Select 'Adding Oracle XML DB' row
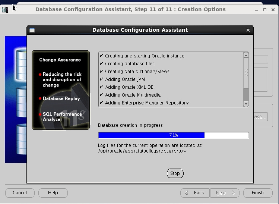This screenshot has height=204, width=279. (x=171, y=87)
